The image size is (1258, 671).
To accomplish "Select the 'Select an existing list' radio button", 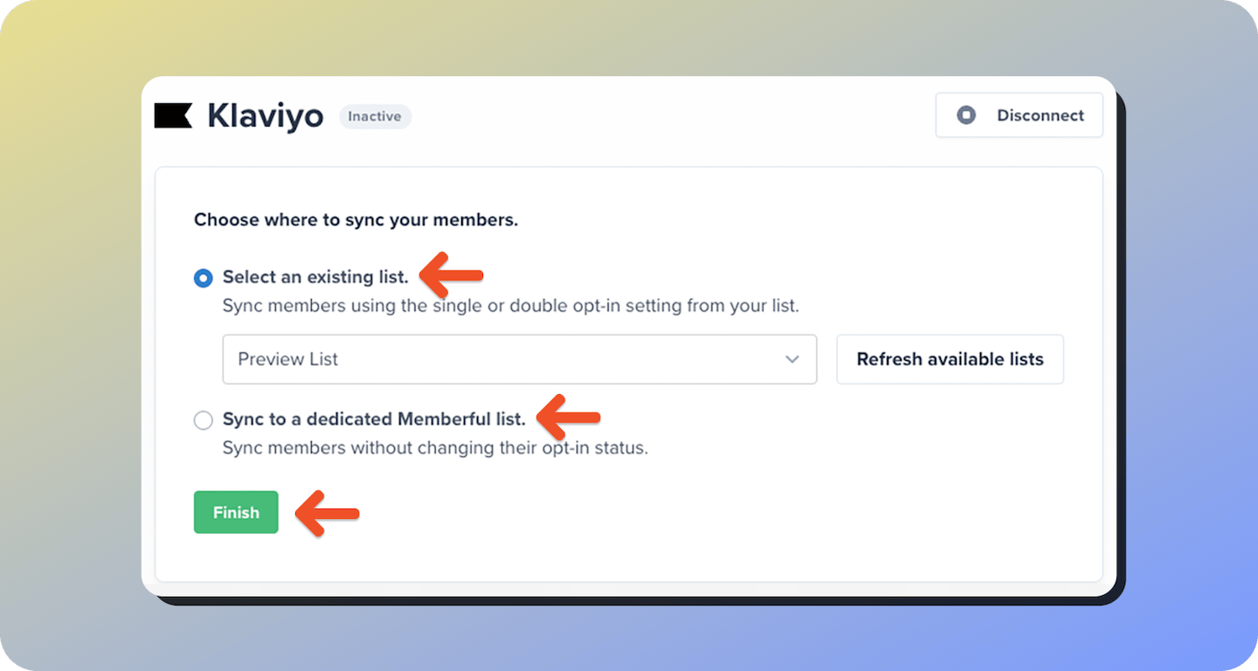I will (204, 278).
